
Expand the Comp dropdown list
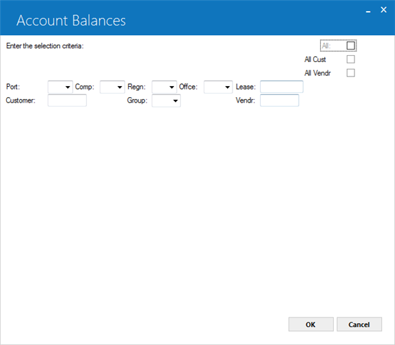(112, 87)
